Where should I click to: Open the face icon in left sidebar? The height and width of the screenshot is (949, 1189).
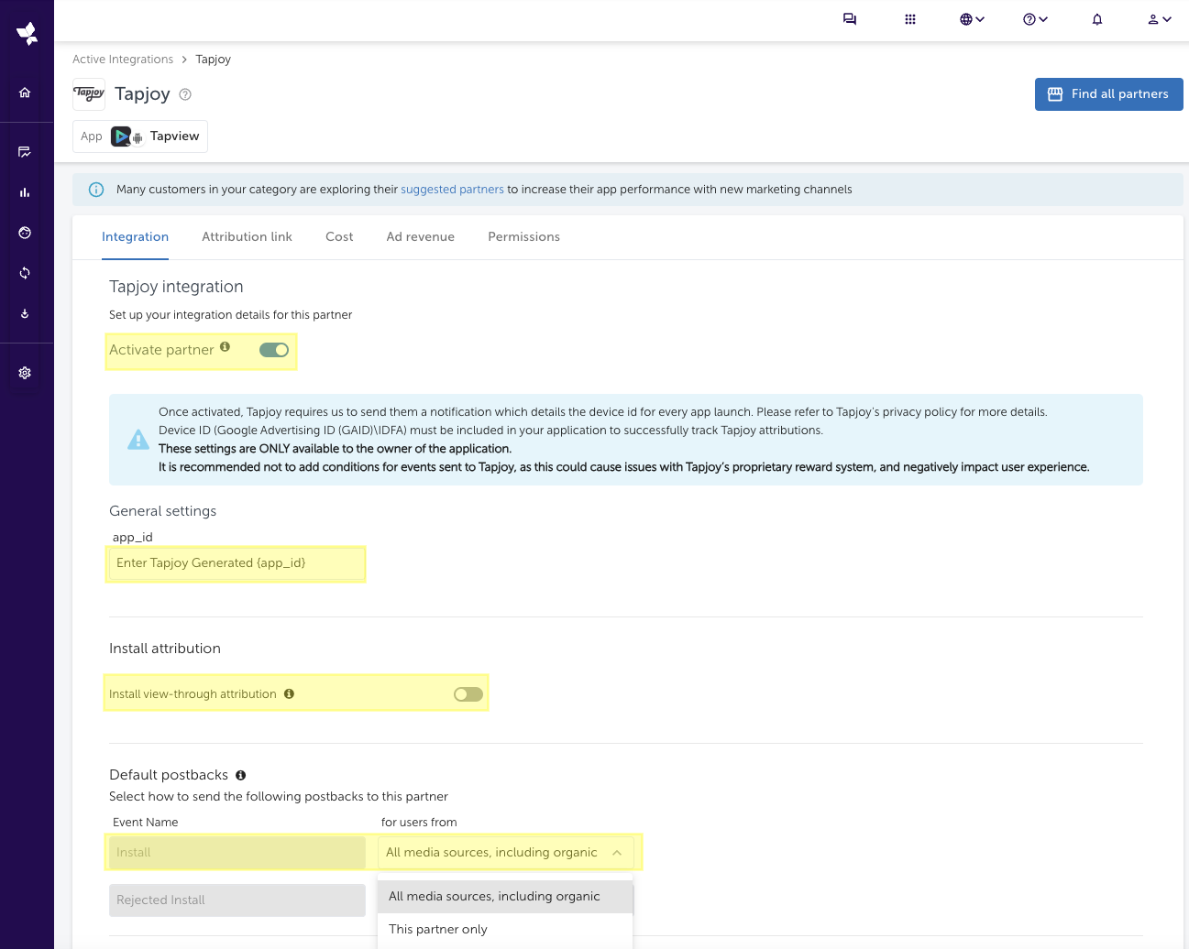coord(25,233)
